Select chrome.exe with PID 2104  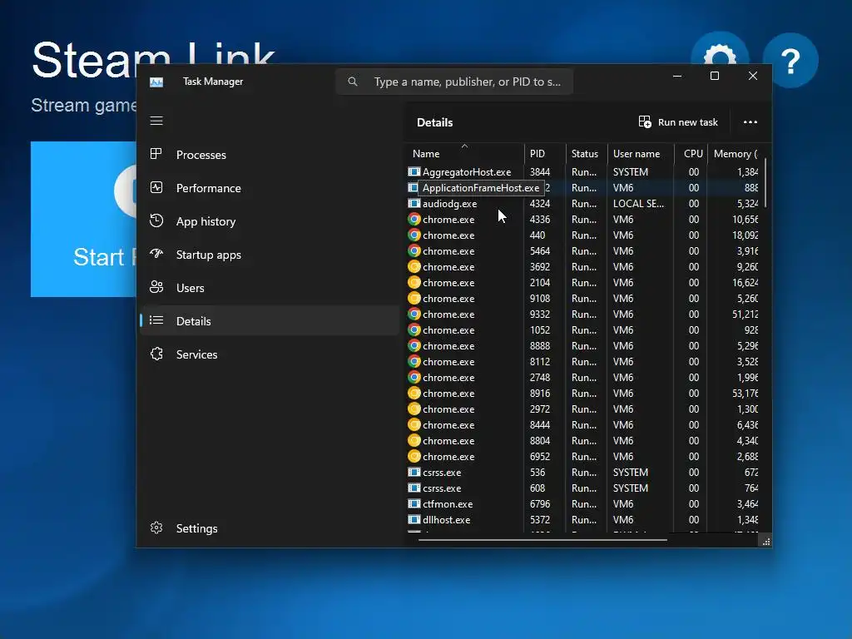point(584,283)
